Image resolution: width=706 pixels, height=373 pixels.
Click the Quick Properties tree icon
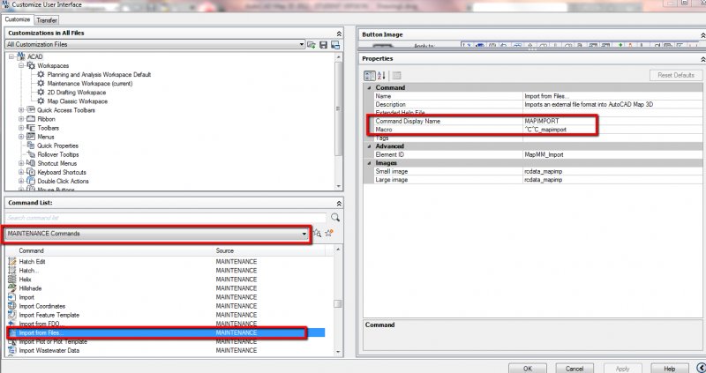pos(31,145)
